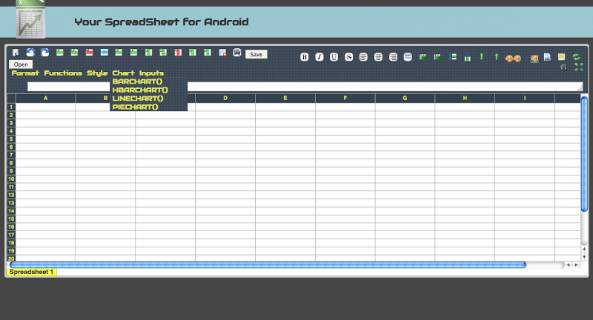Click the spreadsheet chart logo image
Image resolution: width=593 pixels, height=320 pixels.
tap(30, 19)
